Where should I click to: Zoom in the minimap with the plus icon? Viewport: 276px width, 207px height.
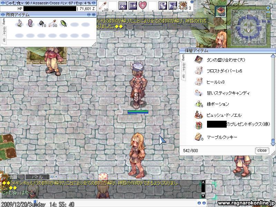[x=268, y=8]
